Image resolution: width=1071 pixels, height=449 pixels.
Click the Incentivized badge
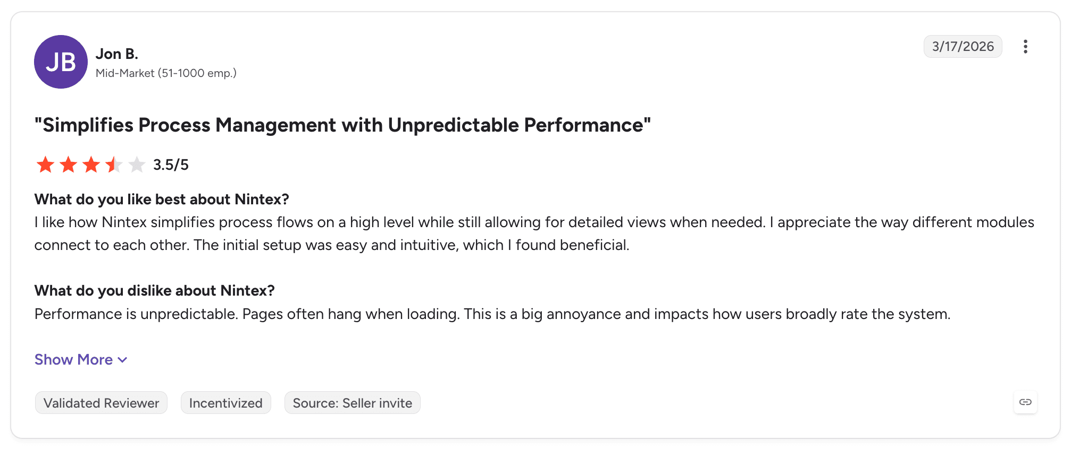226,403
